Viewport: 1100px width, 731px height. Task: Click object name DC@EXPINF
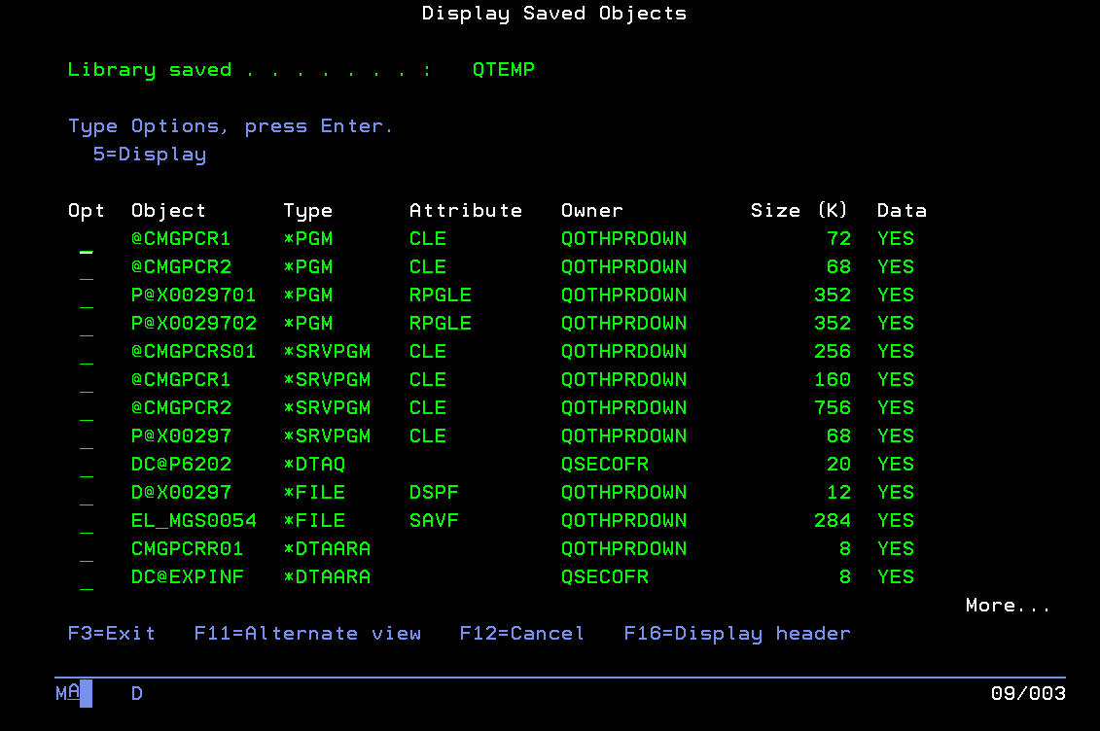[x=188, y=576]
